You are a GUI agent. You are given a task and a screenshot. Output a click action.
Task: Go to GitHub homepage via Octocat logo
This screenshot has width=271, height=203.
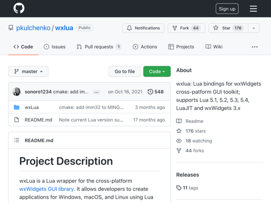(x=19, y=8)
